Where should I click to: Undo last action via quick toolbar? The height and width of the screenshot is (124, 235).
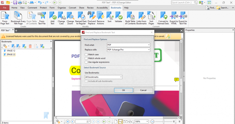coord(40,2)
